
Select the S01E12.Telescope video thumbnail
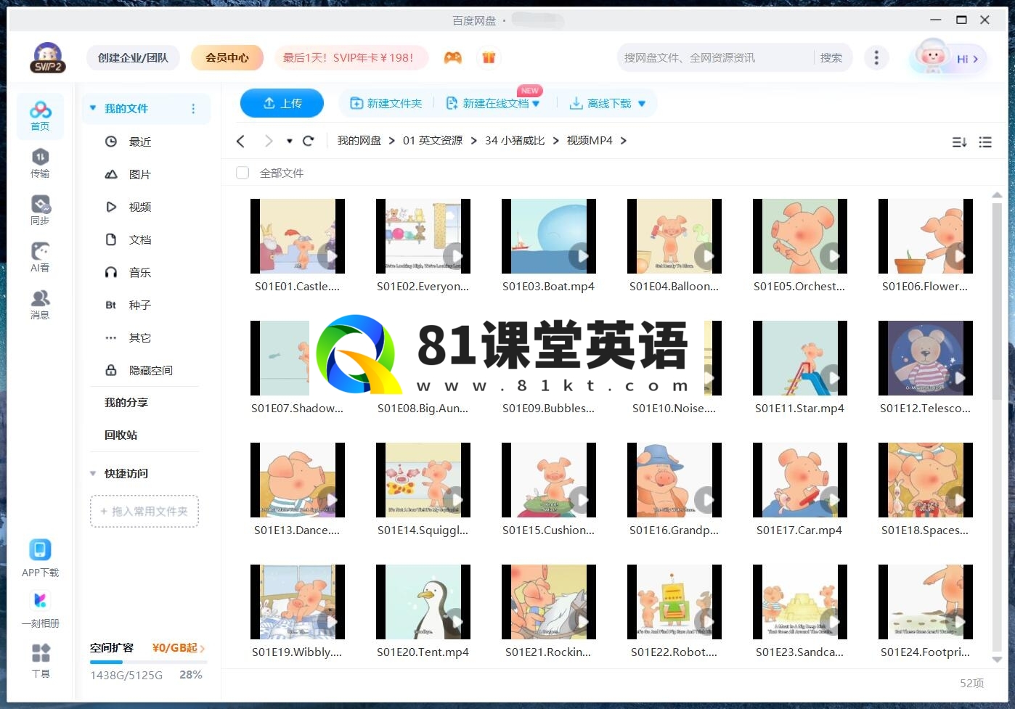click(926, 358)
